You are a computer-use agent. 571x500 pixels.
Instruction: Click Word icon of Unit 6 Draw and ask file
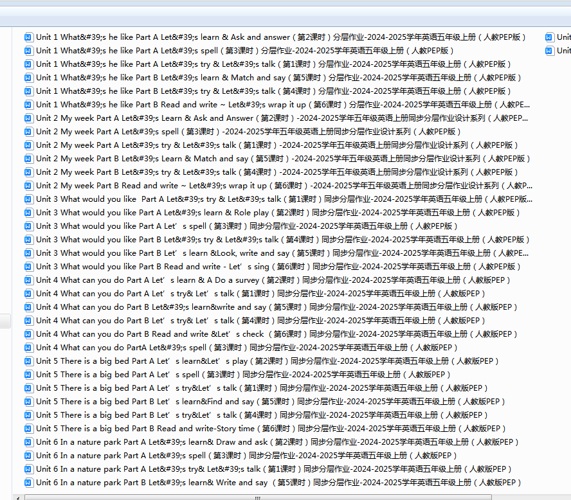(x=28, y=442)
